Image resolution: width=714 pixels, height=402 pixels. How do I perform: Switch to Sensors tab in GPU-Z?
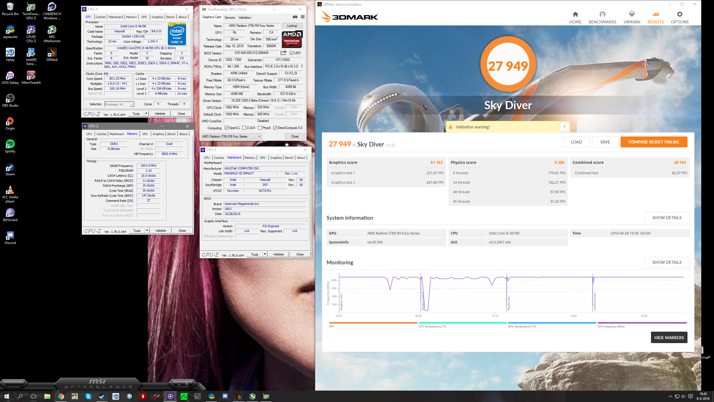(x=230, y=17)
